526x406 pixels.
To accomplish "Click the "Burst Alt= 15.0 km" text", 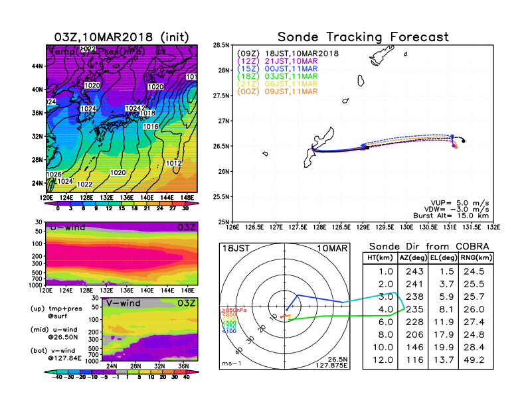I will point(451,216).
